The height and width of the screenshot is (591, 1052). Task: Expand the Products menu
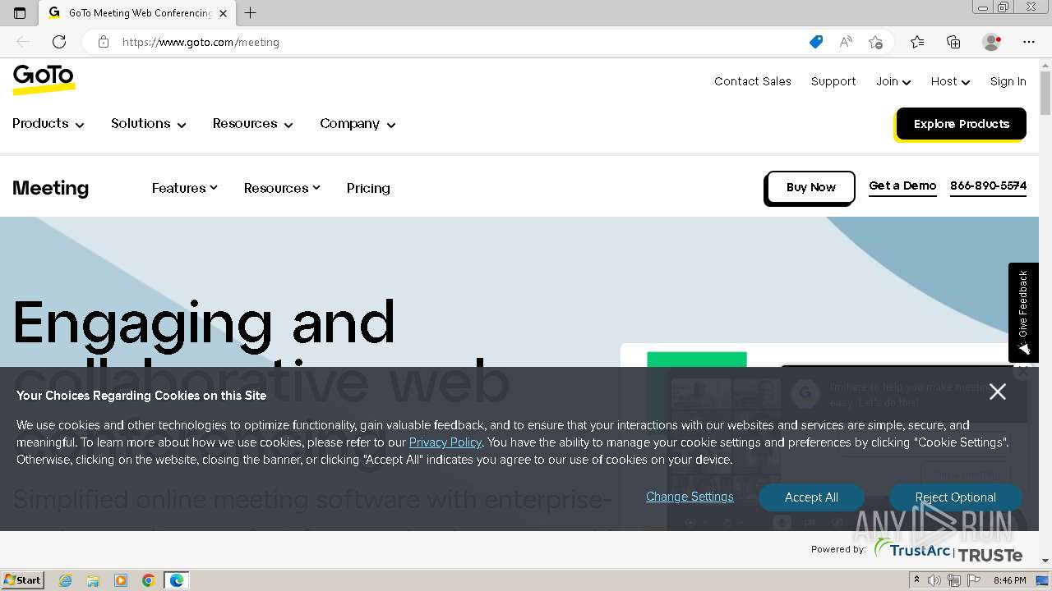point(48,124)
